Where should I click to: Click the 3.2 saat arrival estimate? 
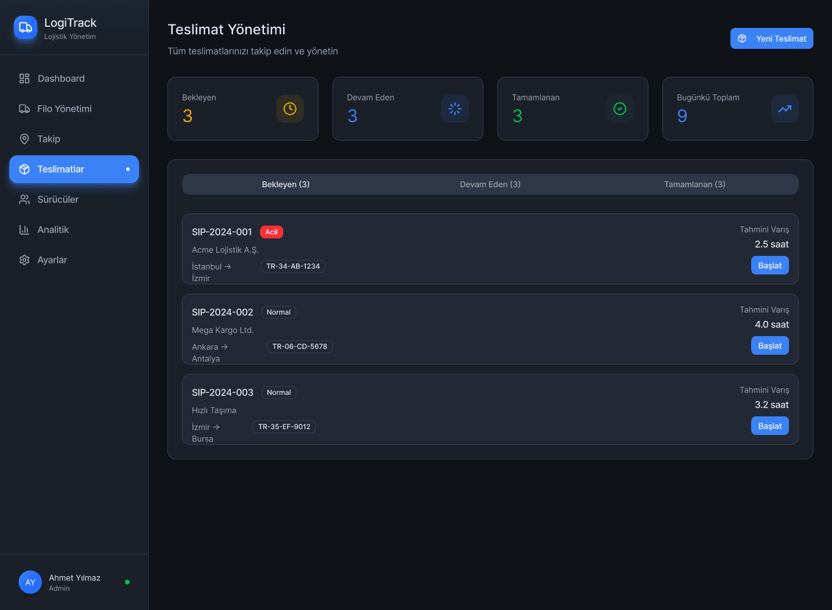coord(772,405)
